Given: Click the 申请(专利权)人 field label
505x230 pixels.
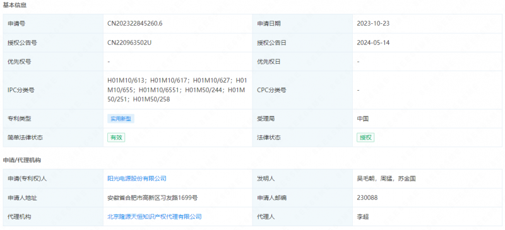Looking at the screenshot, I should pos(27,178).
